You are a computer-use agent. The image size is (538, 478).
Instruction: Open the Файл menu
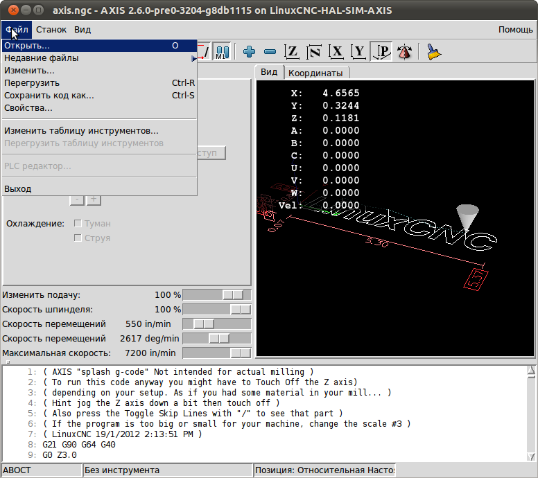[17, 30]
